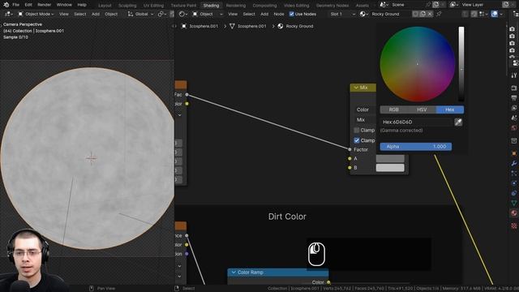Open the Object Mode dropdown
519x292 pixels.
coord(36,14)
